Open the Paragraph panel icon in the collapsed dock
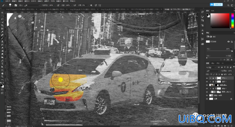This screenshot has height=127, width=235. 202,34
